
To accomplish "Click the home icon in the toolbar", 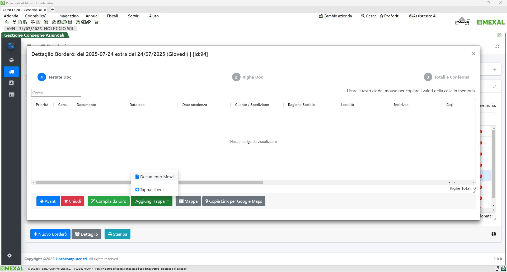I will 7,22.
